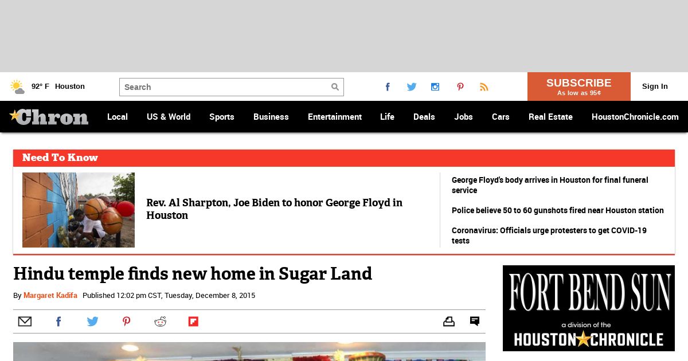Open the Business menu

[x=271, y=117]
